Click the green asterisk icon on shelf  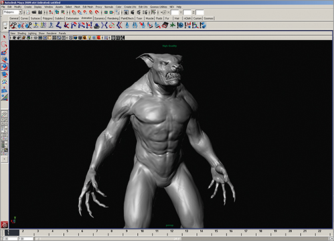click(x=172, y=25)
